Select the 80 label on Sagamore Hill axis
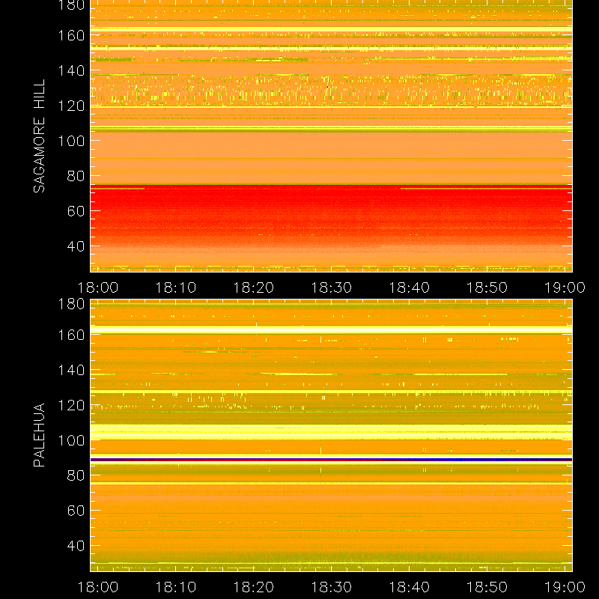This screenshot has height=599, width=599. [76, 176]
